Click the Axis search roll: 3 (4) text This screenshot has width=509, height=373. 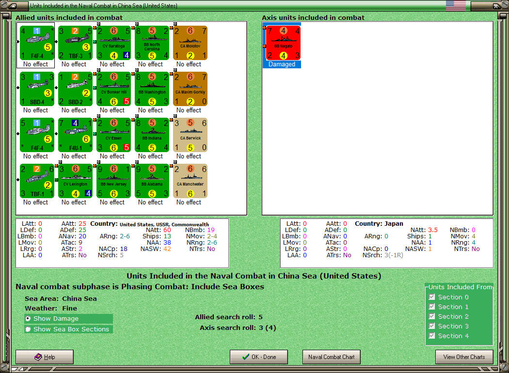[x=238, y=327]
